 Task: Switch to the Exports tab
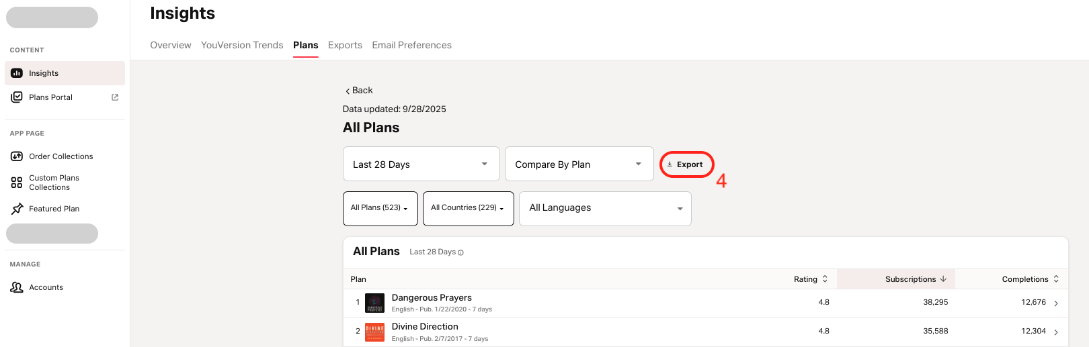coord(345,45)
